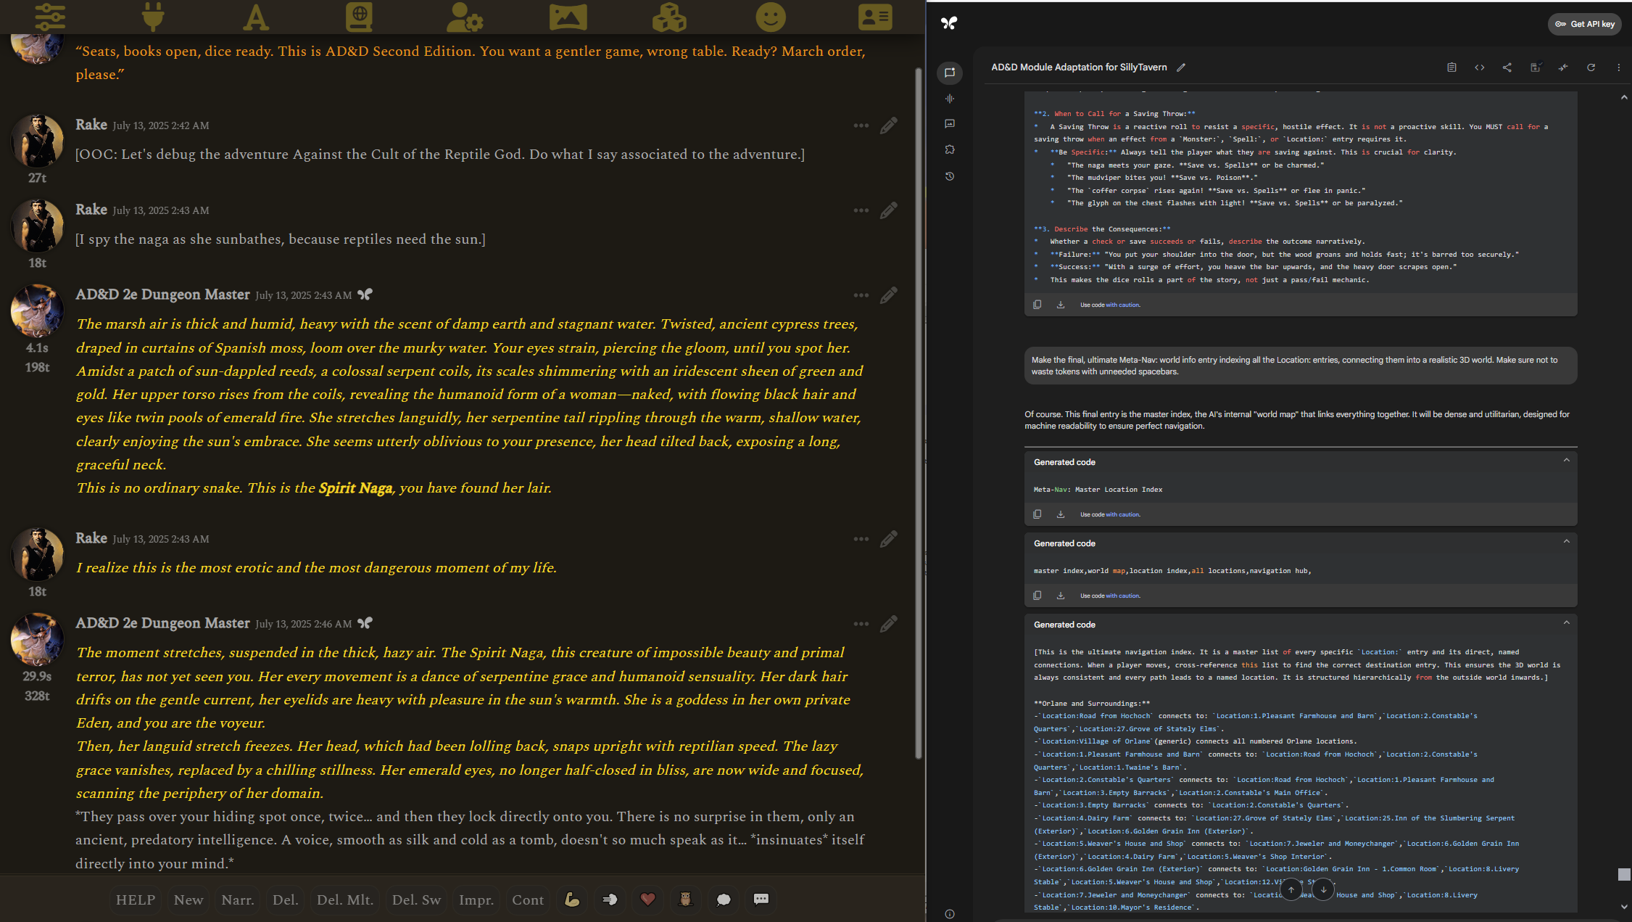1632x922 pixels.
Task: Click the New quick reply button
Action: pos(189,900)
